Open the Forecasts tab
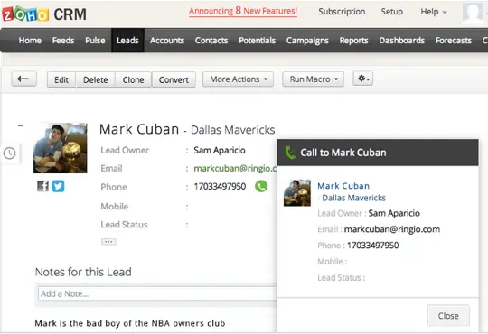Image resolution: width=488 pixels, height=334 pixels. [x=454, y=41]
